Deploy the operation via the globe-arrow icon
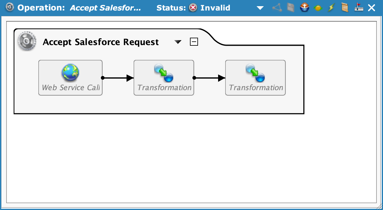The width and height of the screenshot is (383, 210). (304, 8)
